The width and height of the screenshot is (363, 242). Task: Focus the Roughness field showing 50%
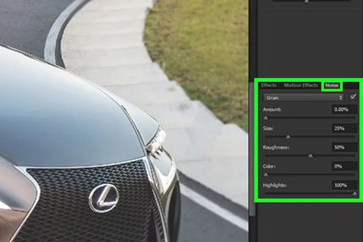pos(344,148)
